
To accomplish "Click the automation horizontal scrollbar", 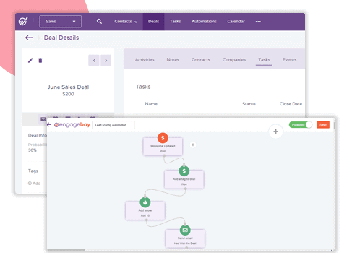I will (x=66, y=250).
